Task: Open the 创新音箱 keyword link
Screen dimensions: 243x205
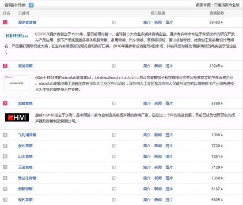Action: tap(25, 189)
